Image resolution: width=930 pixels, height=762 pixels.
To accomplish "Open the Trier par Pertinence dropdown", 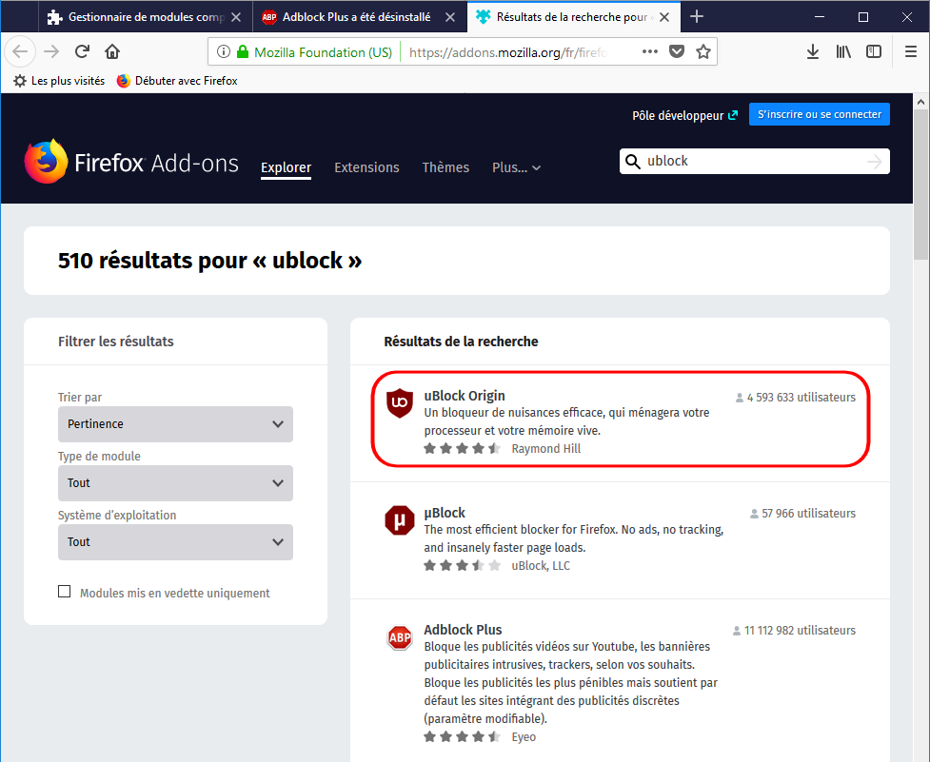I will click(x=175, y=424).
